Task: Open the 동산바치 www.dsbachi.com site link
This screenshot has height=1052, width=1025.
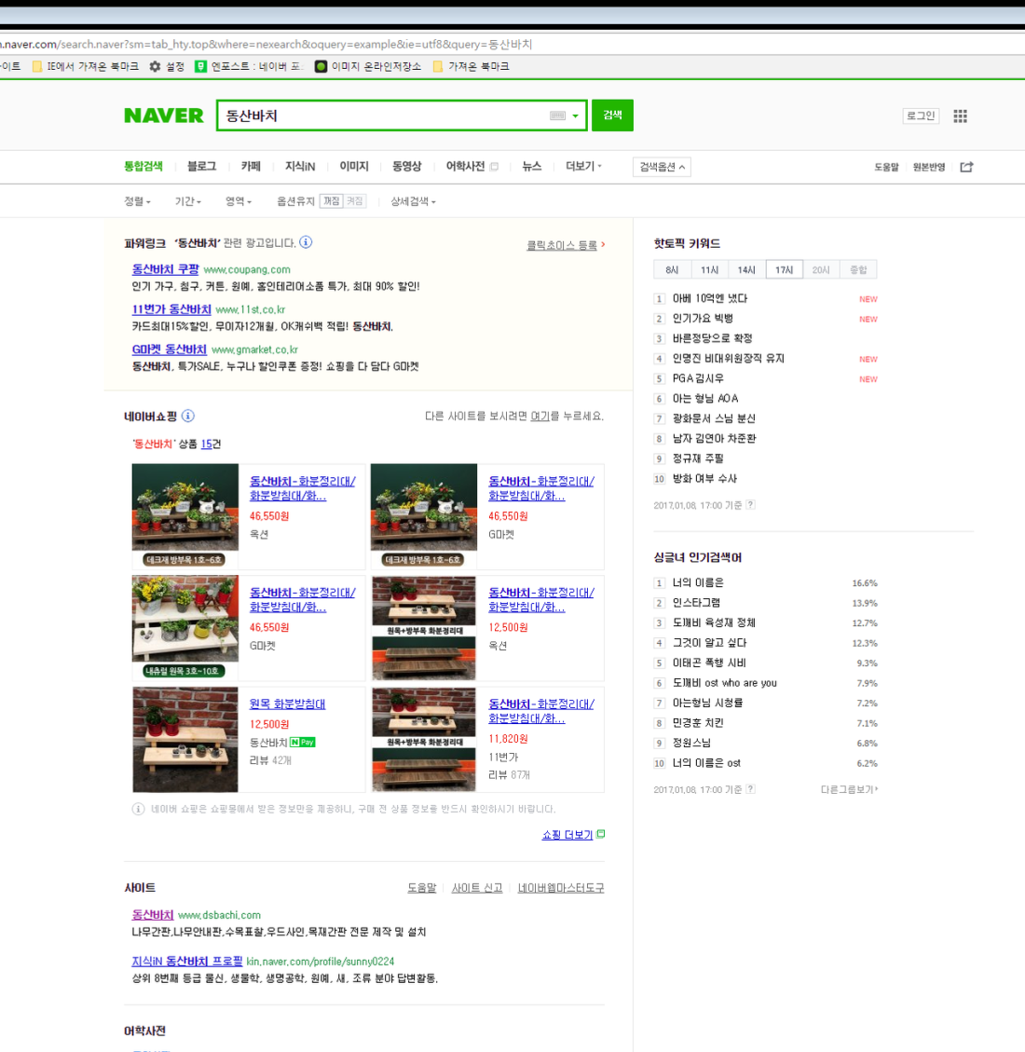Action: pyautogui.click(x=153, y=914)
